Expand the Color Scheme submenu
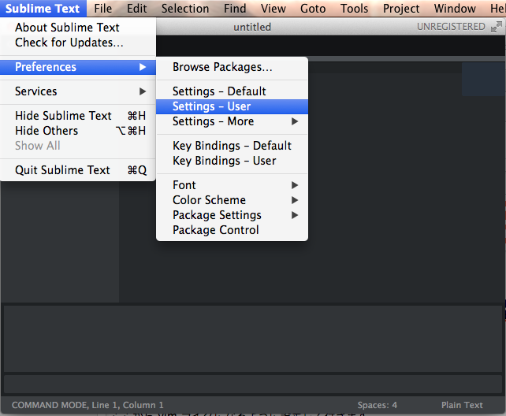 [x=232, y=200]
